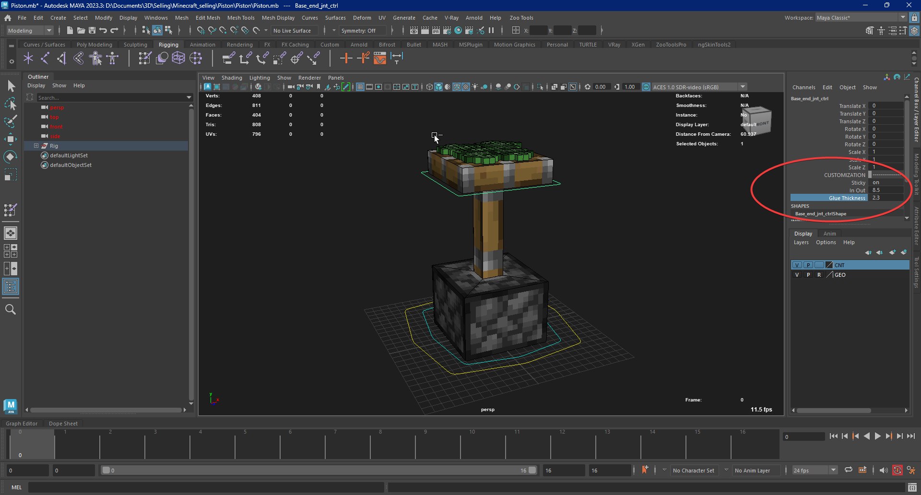
Task: Toggle visibility V of the CNT layer
Action: 797,265
